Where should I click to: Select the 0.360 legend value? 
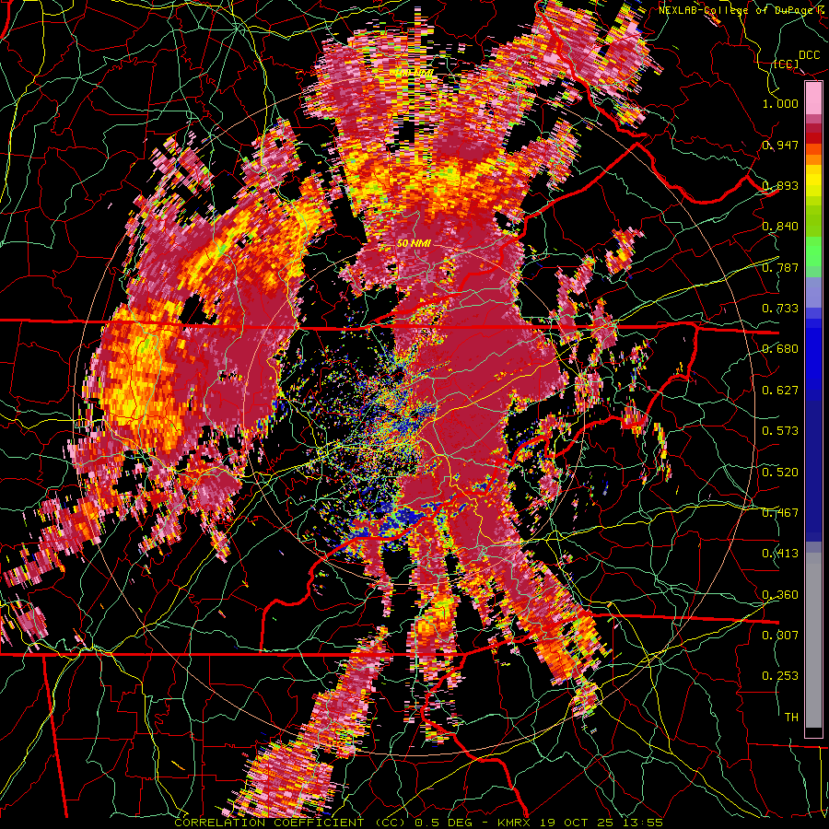[780, 594]
